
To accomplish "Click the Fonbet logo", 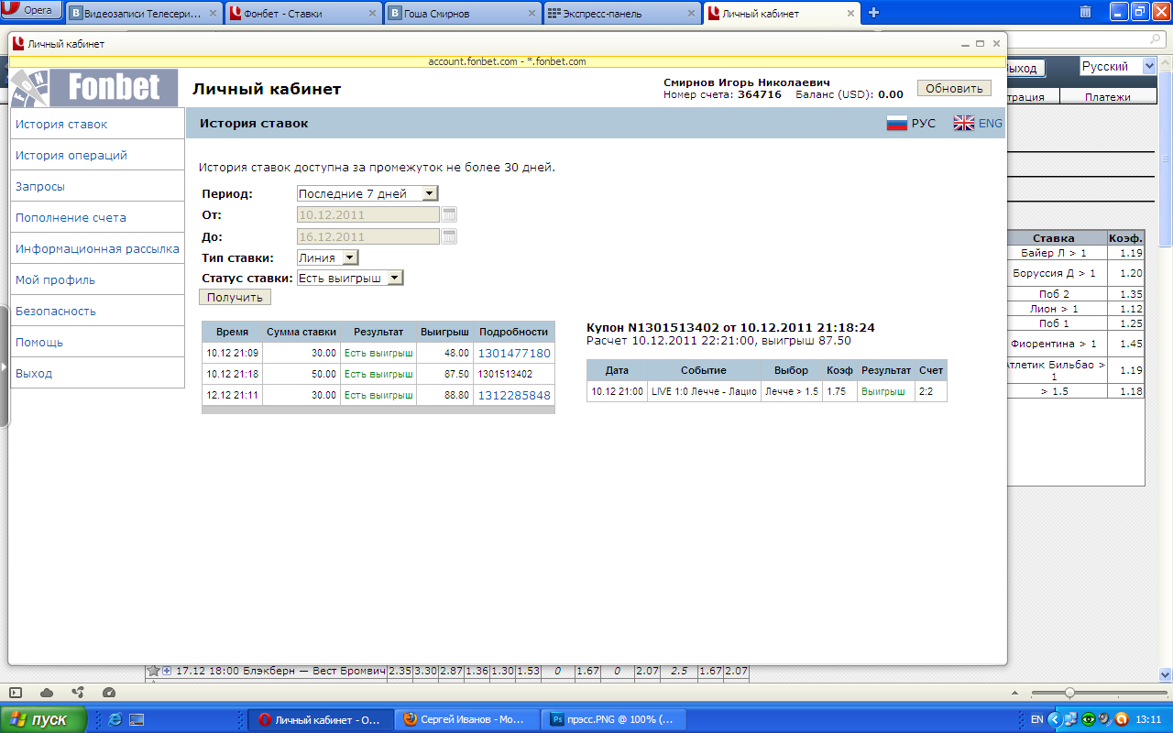I will [x=95, y=88].
